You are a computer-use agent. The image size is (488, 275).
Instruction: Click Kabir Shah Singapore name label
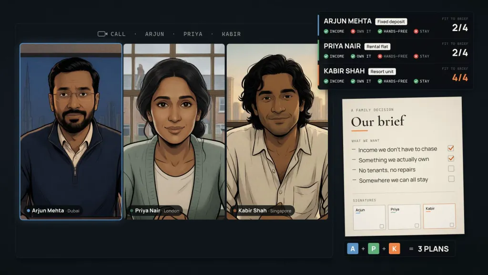[263, 211]
